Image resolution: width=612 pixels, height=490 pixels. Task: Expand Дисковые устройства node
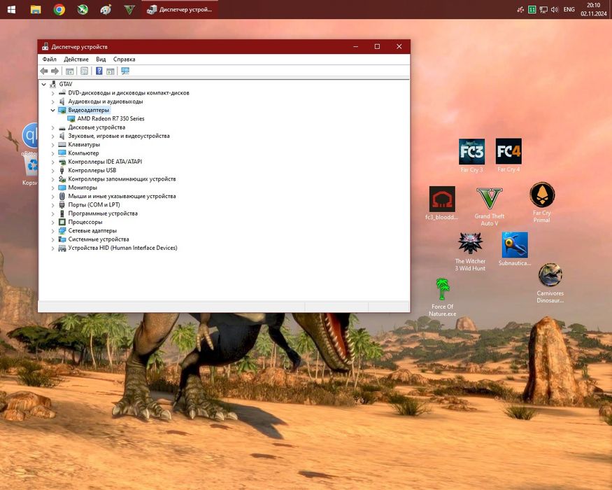click(52, 127)
